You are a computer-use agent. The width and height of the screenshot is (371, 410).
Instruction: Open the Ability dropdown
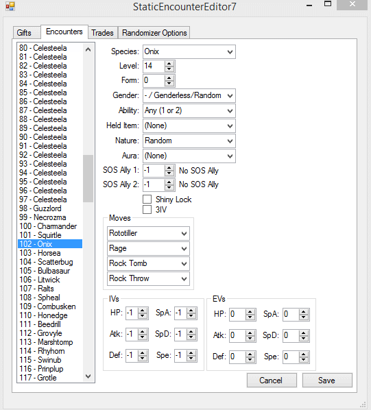coord(189,110)
